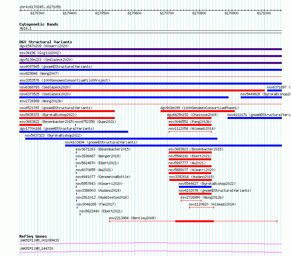Click thick red block of esv2213984 glyph

coord(195,221)
